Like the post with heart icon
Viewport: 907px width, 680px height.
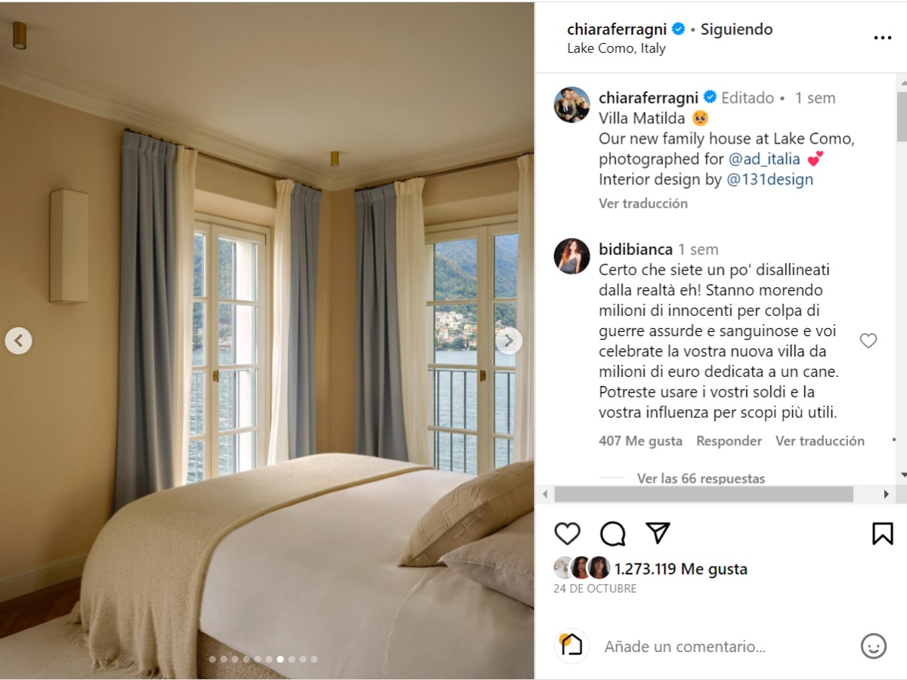[567, 533]
